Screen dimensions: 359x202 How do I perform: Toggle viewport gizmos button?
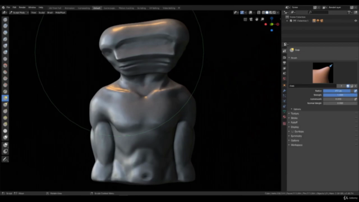(242, 12)
